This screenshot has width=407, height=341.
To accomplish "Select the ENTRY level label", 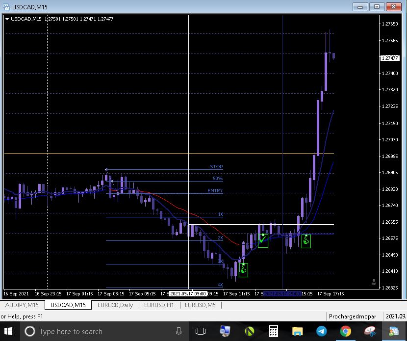I will coord(215,191).
